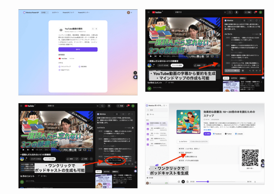Open Monica panel three-dot menu in top-right screenshot
Screen dimensions: 274x194
click(x=260, y=20)
